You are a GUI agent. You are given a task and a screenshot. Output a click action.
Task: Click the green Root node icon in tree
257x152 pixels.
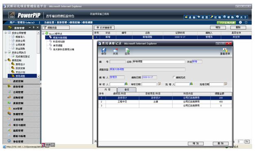point(47,34)
